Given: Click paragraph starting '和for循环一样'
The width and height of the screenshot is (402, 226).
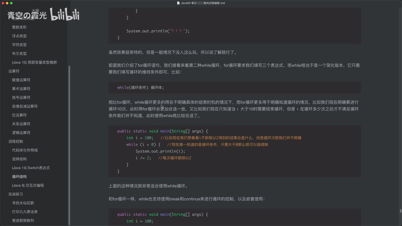Looking at the screenshot, I should (187, 199).
